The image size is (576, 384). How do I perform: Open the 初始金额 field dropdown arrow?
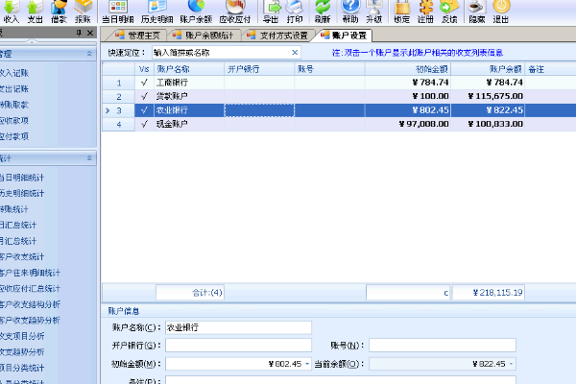click(x=308, y=365)
